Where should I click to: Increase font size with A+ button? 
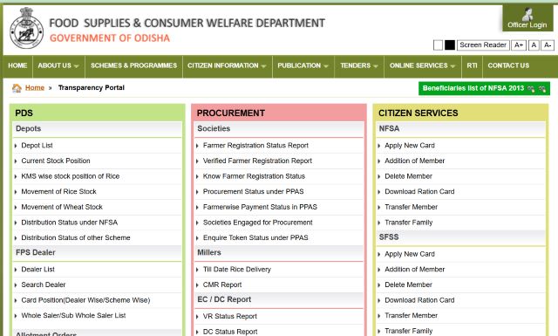point(519,45)
